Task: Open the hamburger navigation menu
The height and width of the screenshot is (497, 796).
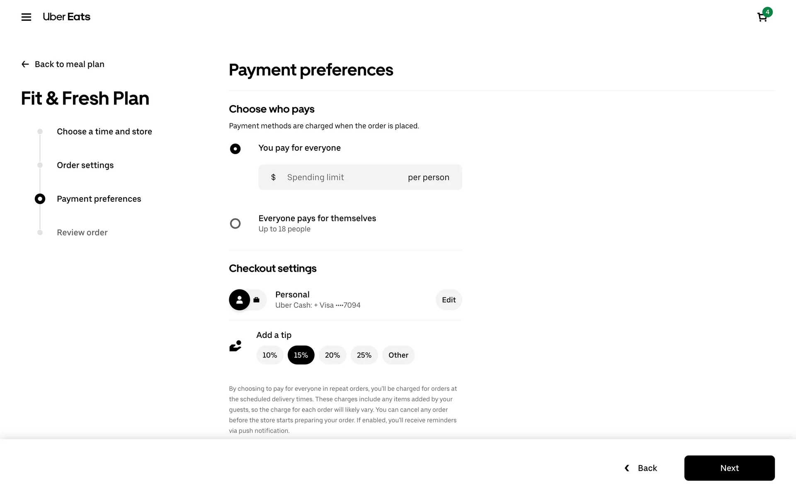Action: tap(26, 17)
